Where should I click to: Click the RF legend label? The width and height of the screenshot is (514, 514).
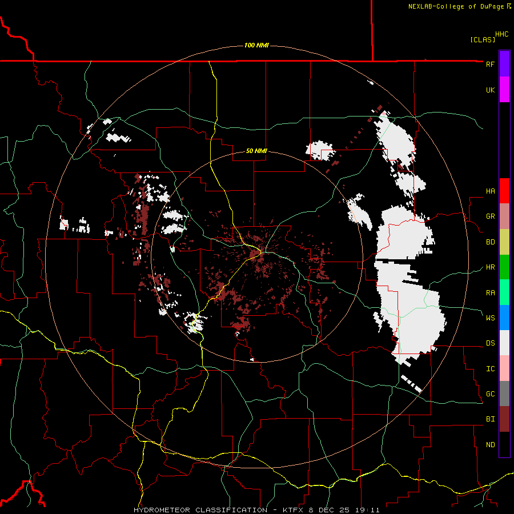click(x=490, y=64)
